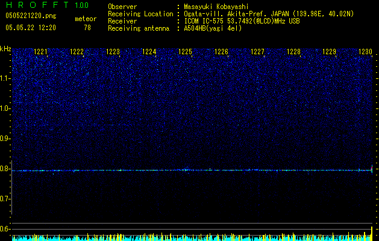Click the 0.8 kHz frequency axis label
The width and height of the screenshot is (379, 241).
[5, 169]
